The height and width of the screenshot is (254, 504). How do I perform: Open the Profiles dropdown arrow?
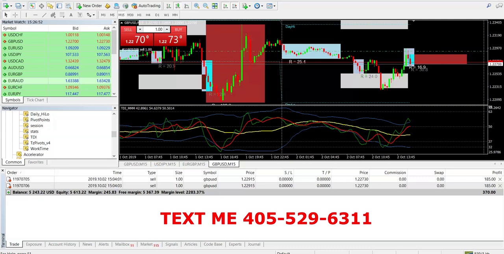coord(24,6)
